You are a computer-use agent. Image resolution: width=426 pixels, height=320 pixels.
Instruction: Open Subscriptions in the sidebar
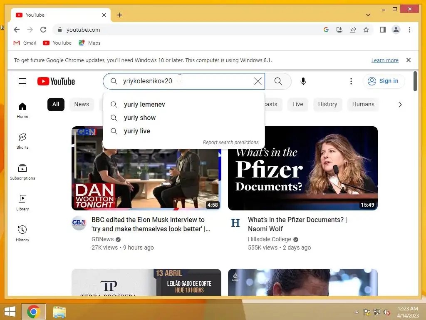point(22,172)
